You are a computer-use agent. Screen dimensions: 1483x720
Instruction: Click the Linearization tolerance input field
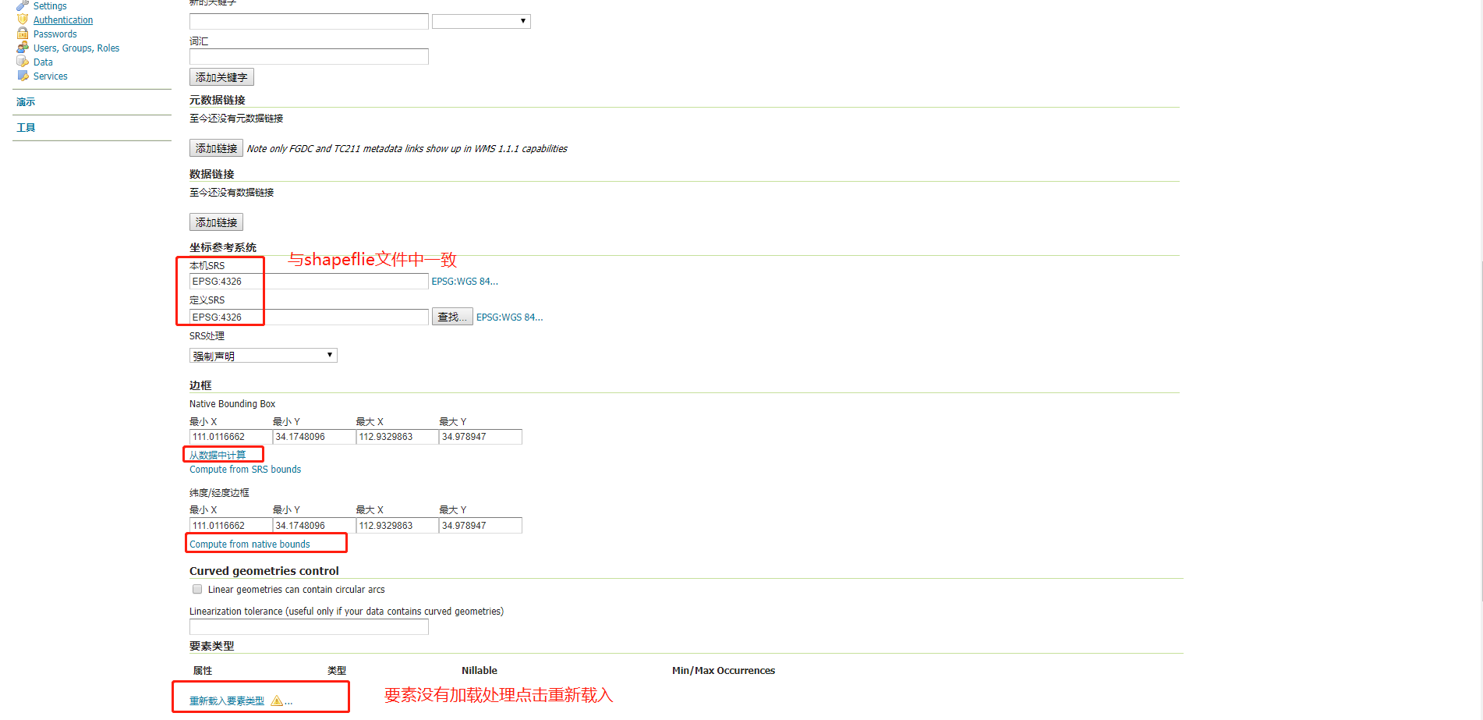click(x=308, y=626)
